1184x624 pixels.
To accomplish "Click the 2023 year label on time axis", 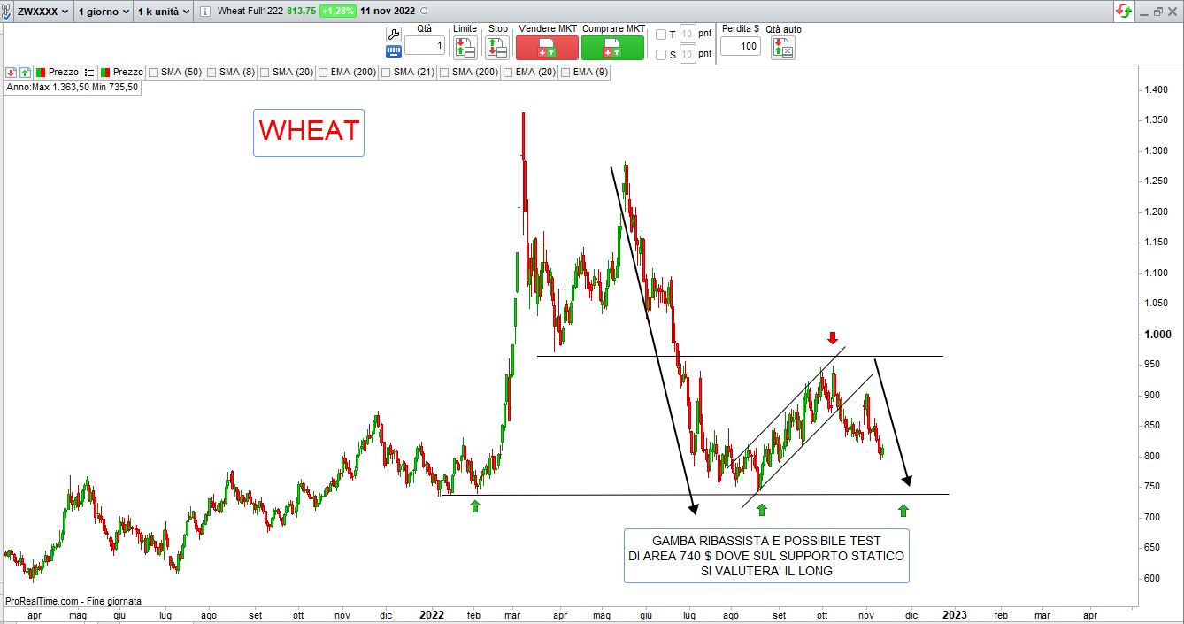I will coord(955,614).
